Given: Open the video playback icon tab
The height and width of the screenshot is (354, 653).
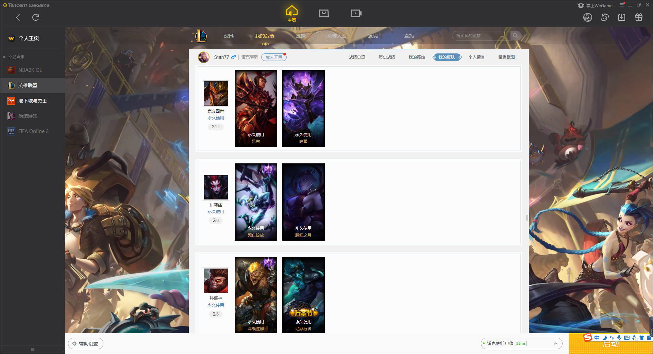Looking at the screenshot, I should [x=356, y=13].
